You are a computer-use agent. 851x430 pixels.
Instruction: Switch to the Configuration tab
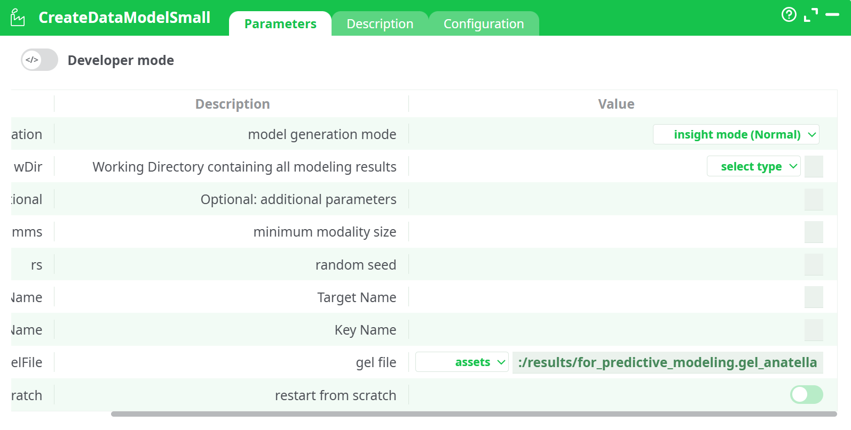[484, 24]
